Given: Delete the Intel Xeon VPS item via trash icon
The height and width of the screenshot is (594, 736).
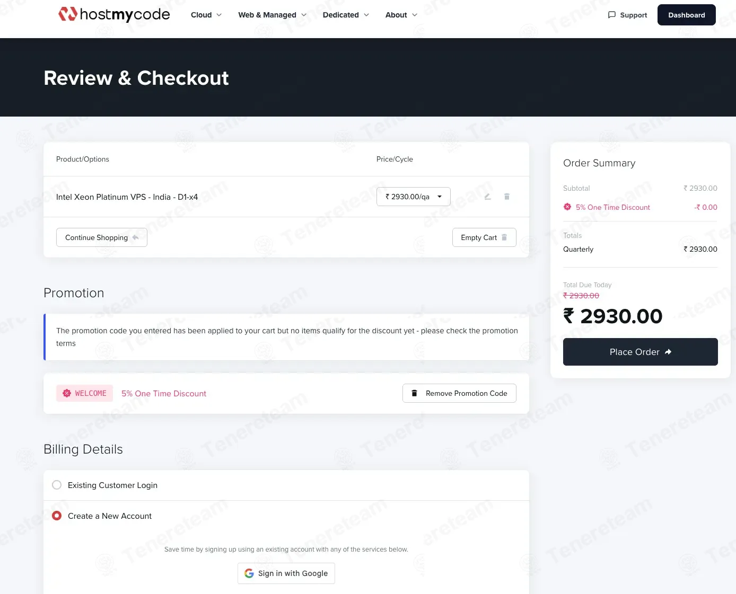Looking at the screenshot, I should coord(507,197).
